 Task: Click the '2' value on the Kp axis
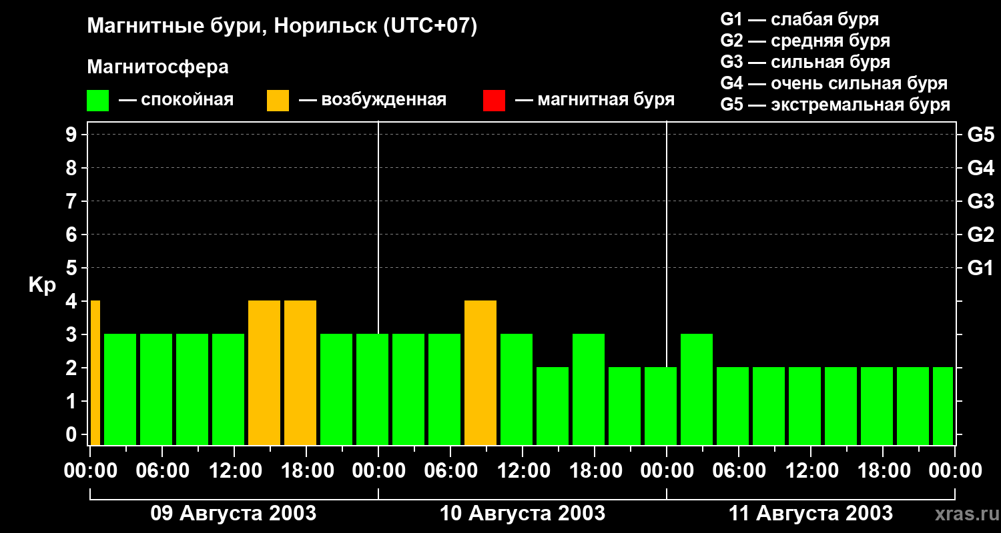[x=73, y=368]
